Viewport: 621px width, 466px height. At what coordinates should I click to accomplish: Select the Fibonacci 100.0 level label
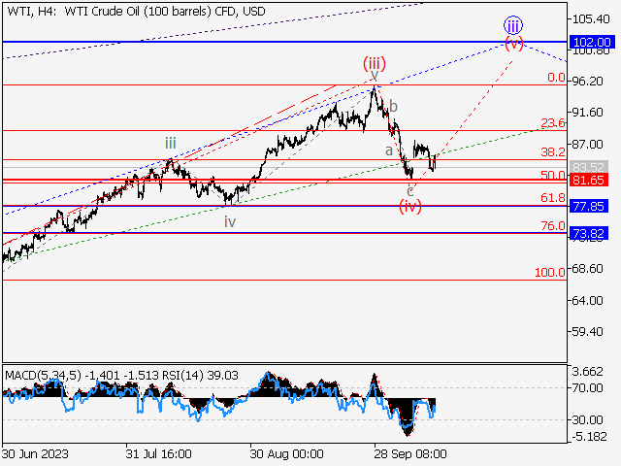click(x=550, y=272)
